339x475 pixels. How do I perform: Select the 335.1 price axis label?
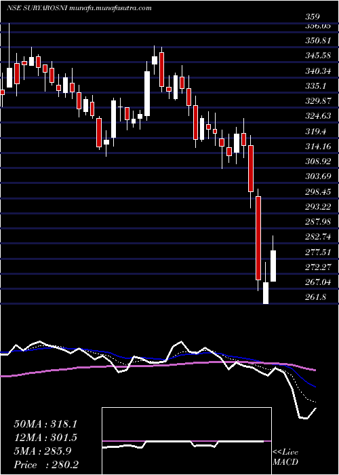click(x=315, y=85)
